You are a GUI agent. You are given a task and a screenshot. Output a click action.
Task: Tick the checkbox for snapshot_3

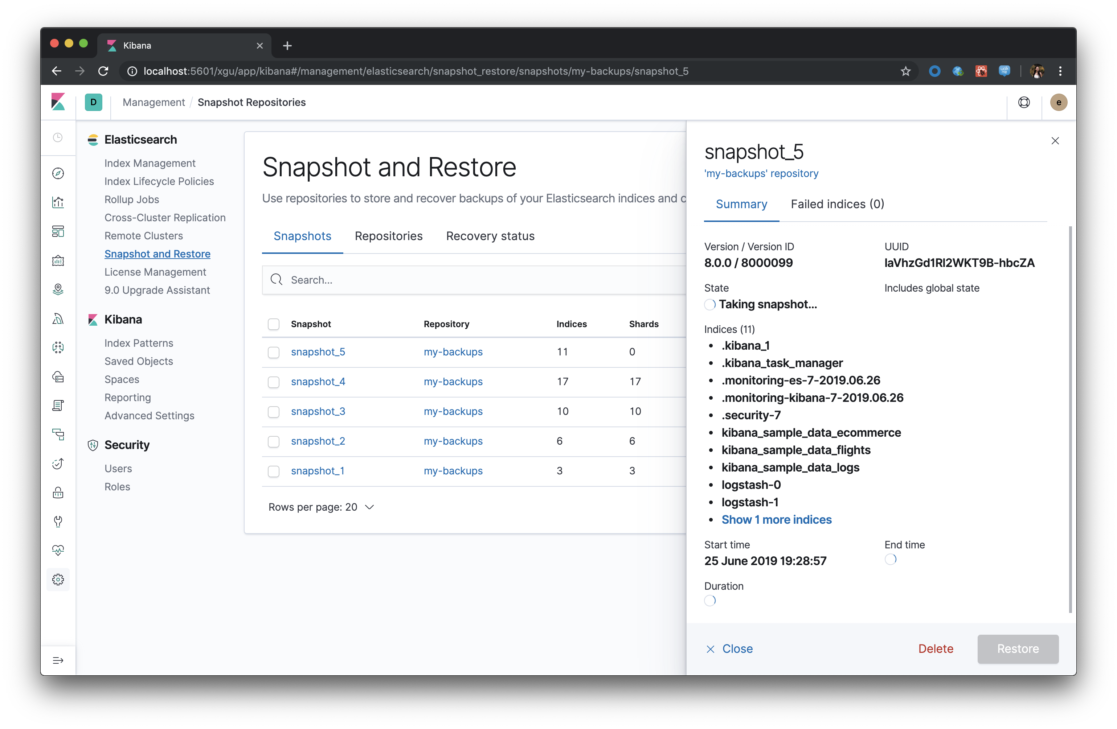tap(274, 412)
